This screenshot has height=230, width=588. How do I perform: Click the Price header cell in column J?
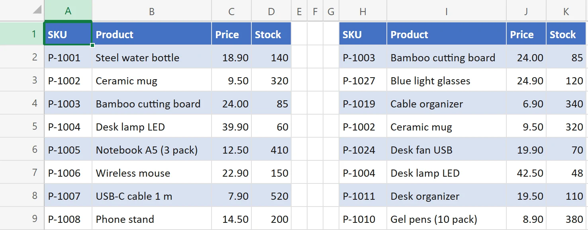(526, 34)
